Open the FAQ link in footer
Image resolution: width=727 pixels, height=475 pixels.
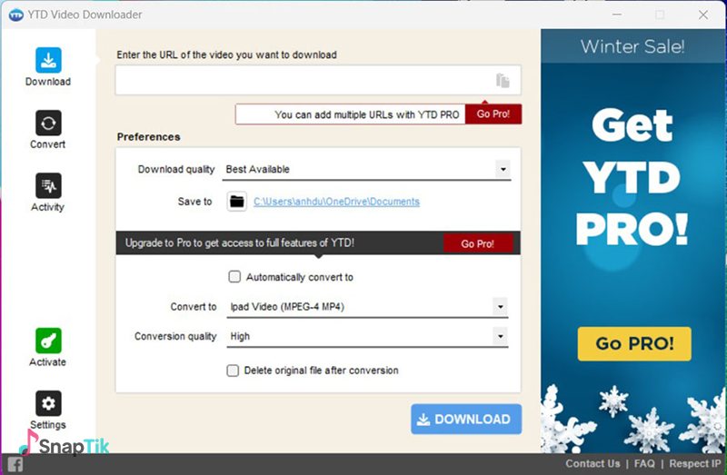click(644, 463)
